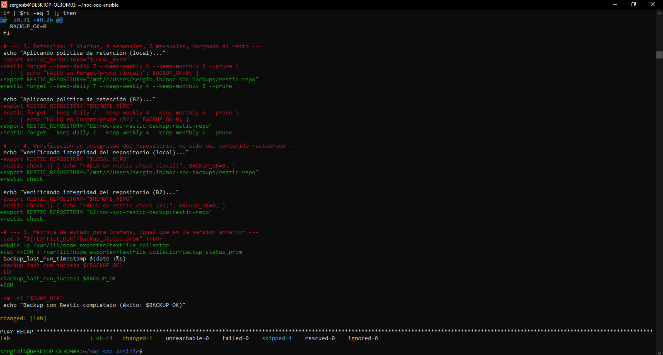Click the 'changed=1' recap value

(x=138, y=338)
